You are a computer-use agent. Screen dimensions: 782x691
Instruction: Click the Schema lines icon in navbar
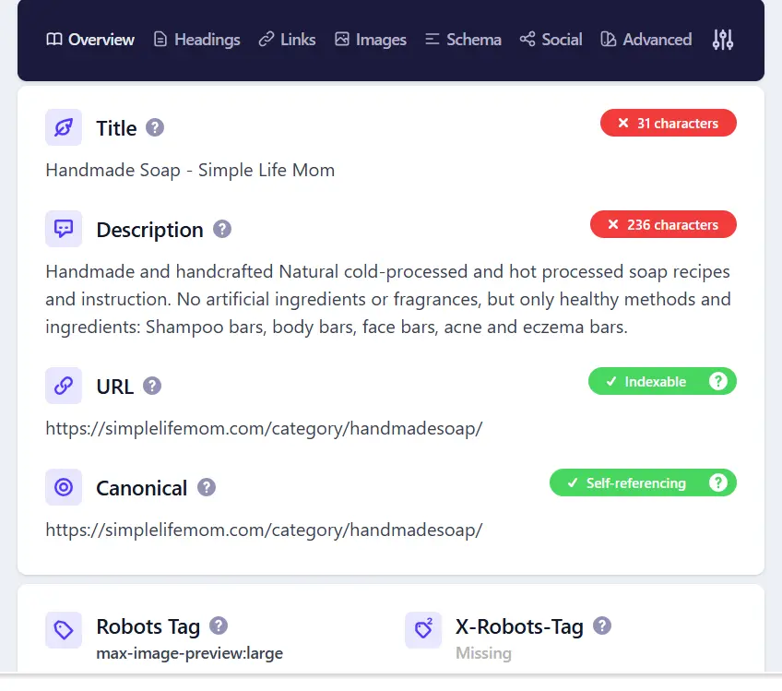[x=432, y=39]
